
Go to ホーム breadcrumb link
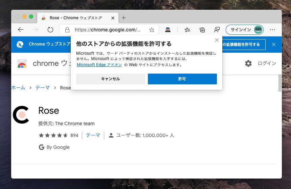18,88
